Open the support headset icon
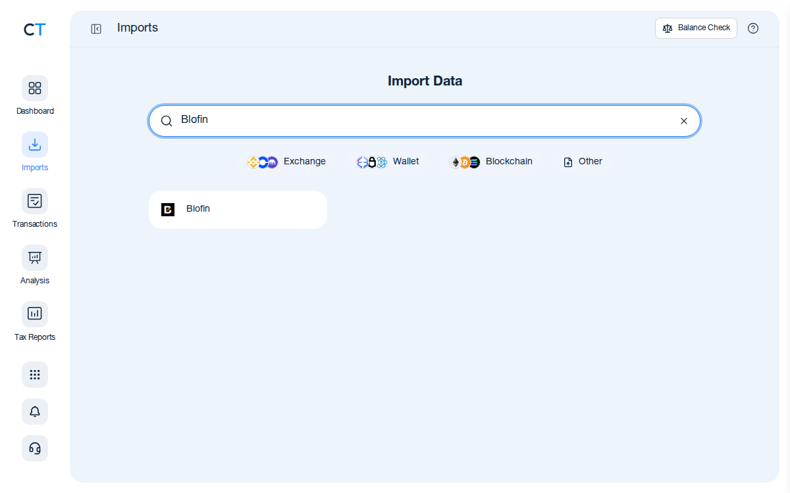Image resolution: width=790 pixels, height=493 pixels. [x=35, y=448]
